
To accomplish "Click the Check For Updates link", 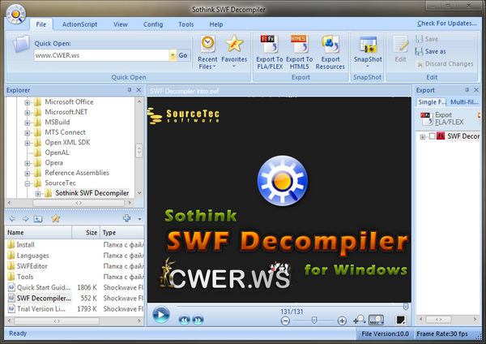I will pyautogui.click(x=447, y=24).
